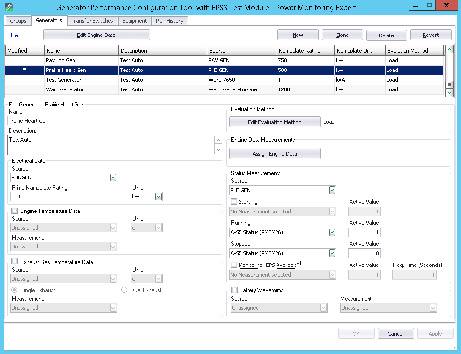
Task: Click the Nameplate Unit column header
Action: tap(360, 51)
